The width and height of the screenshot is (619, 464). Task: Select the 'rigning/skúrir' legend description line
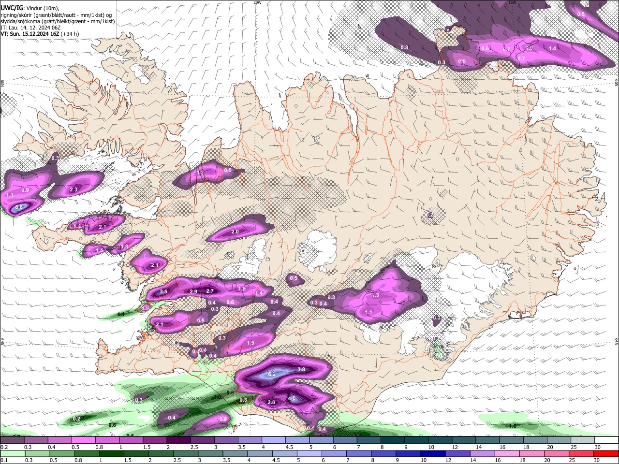[56, 14]
